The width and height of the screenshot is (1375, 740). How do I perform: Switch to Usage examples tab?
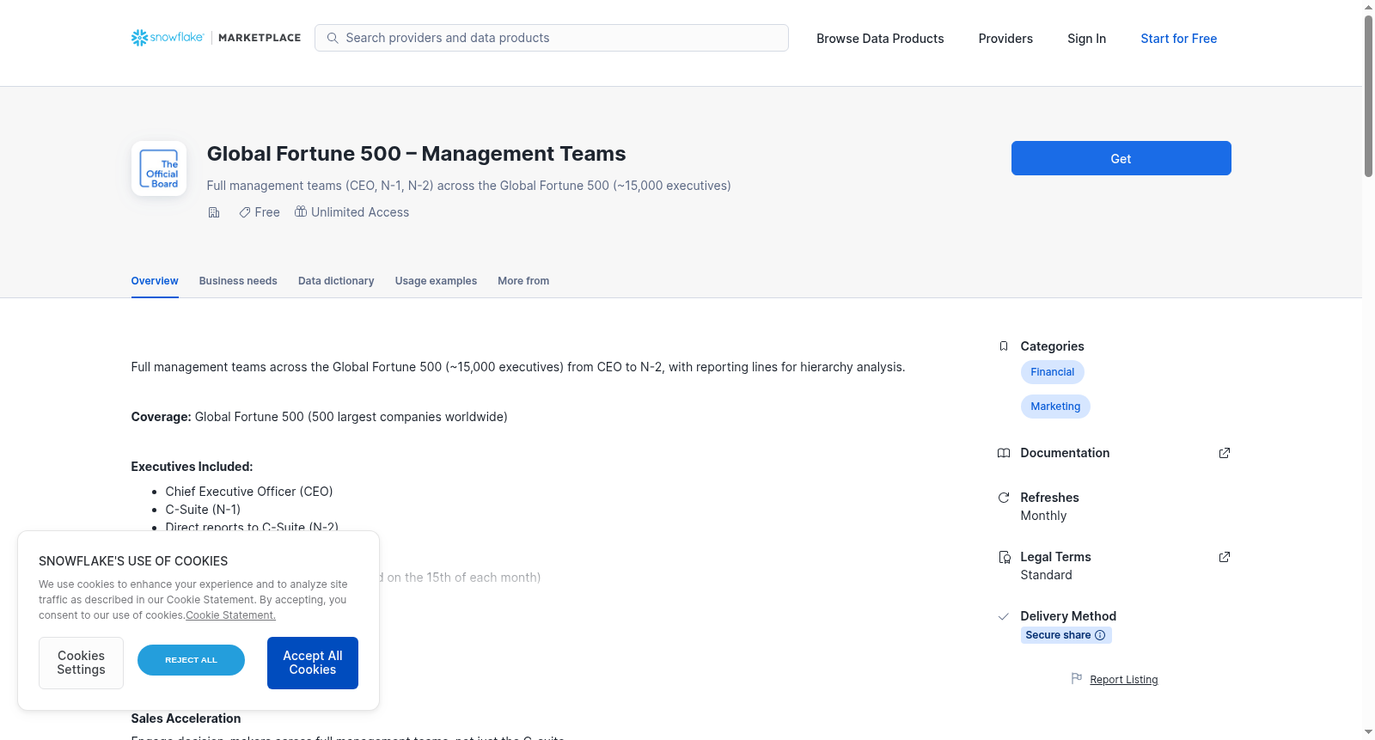click(436, 281)
